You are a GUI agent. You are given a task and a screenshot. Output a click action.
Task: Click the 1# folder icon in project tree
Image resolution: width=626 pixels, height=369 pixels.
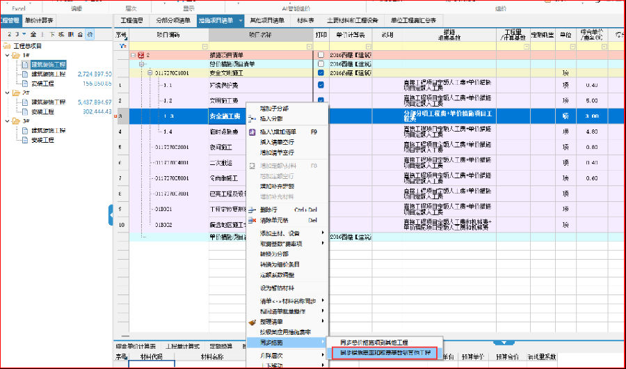coord(17,55)
